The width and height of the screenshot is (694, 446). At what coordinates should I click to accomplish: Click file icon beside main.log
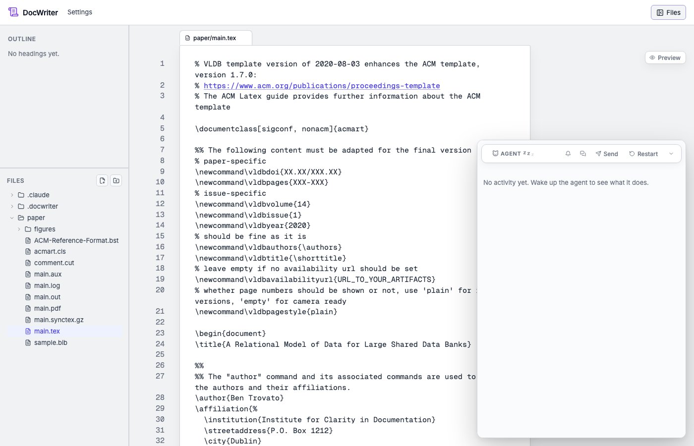click(28, 285)
